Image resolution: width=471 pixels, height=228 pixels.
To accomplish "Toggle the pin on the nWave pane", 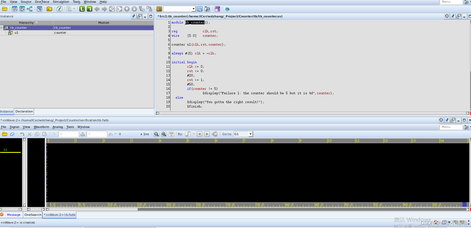I will pos(447,120).
